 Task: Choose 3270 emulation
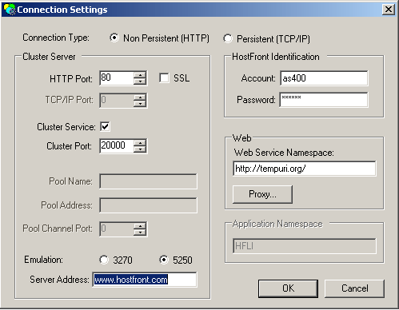(x=104, y=260)
